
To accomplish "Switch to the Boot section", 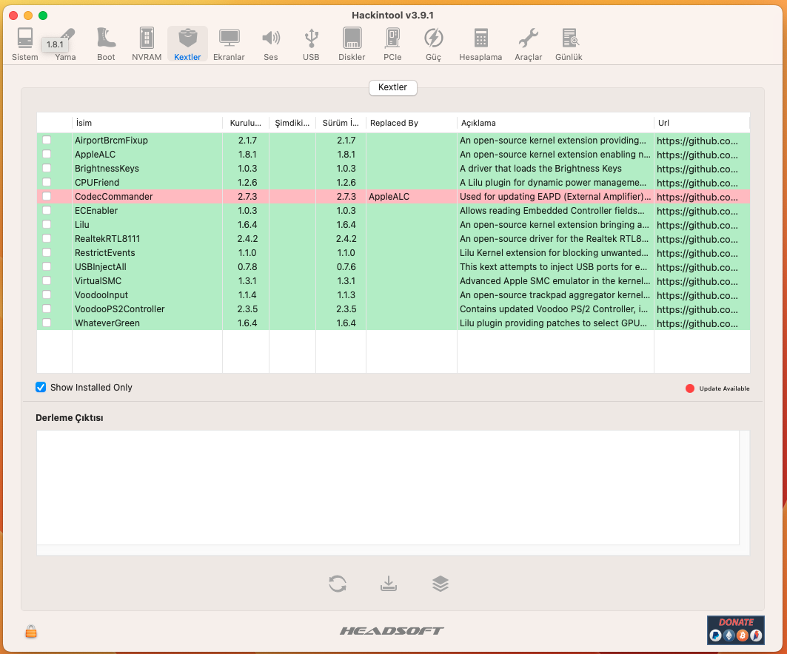I will (x=106, y=44).
